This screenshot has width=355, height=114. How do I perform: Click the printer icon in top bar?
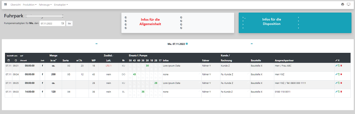343,5
